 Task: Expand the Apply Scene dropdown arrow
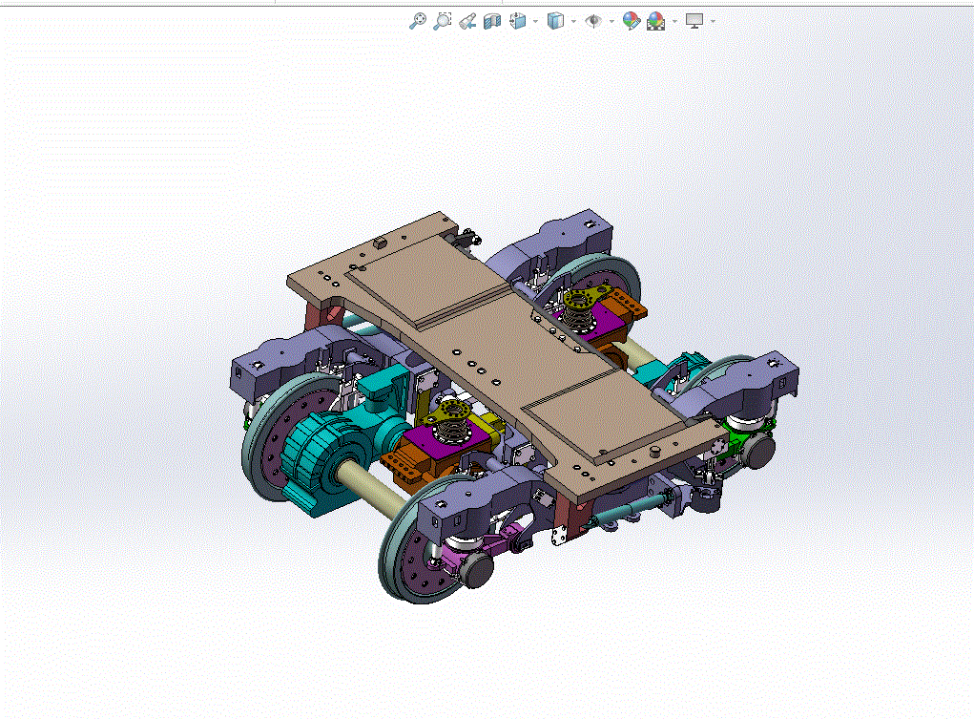(x=674, y=22)
